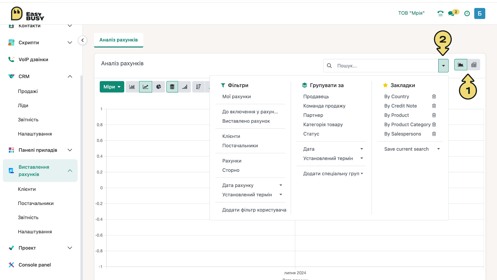The width and height of the screenshot is (497, 280).
Task: Click the EasyBusy logo
Action: (x=27, y=14)
